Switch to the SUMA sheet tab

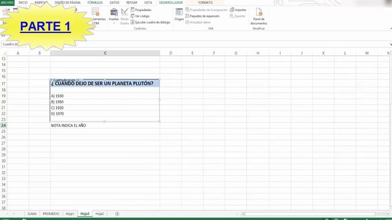point(32,214)
